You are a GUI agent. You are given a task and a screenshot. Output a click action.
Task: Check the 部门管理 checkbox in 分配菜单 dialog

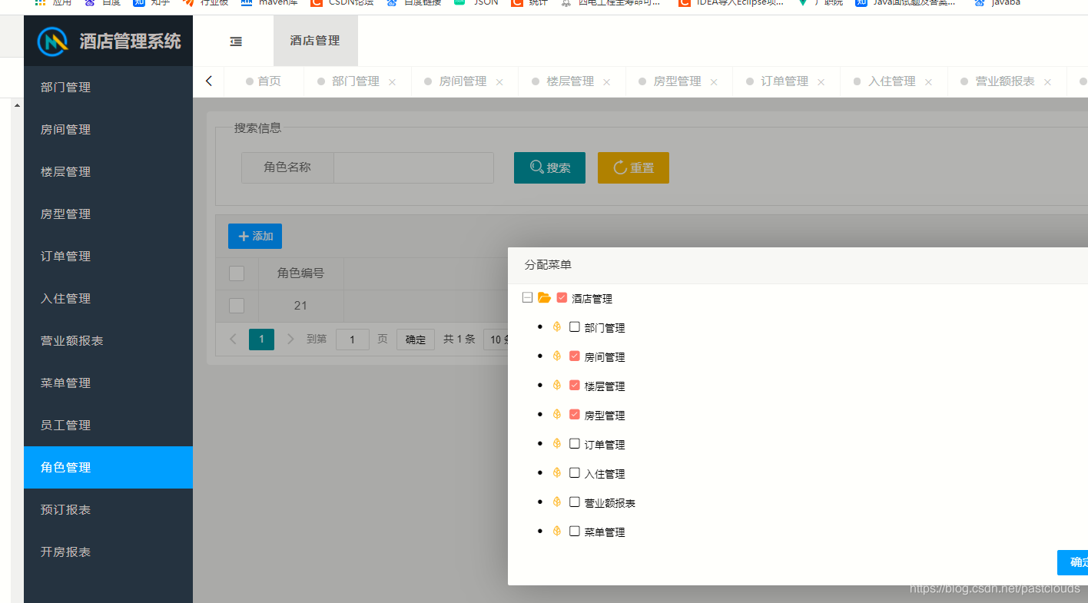click(x=573, y=326)
